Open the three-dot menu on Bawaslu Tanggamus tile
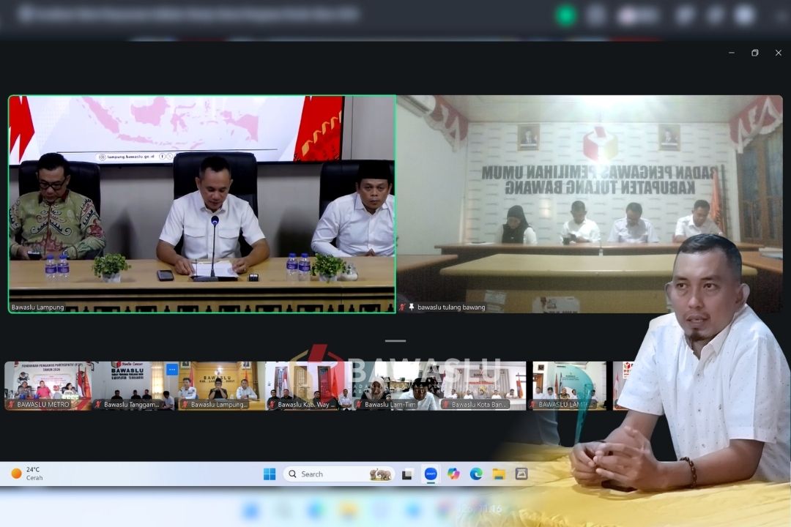This screenshot has height=527, width=791. [x=172, y=370]
